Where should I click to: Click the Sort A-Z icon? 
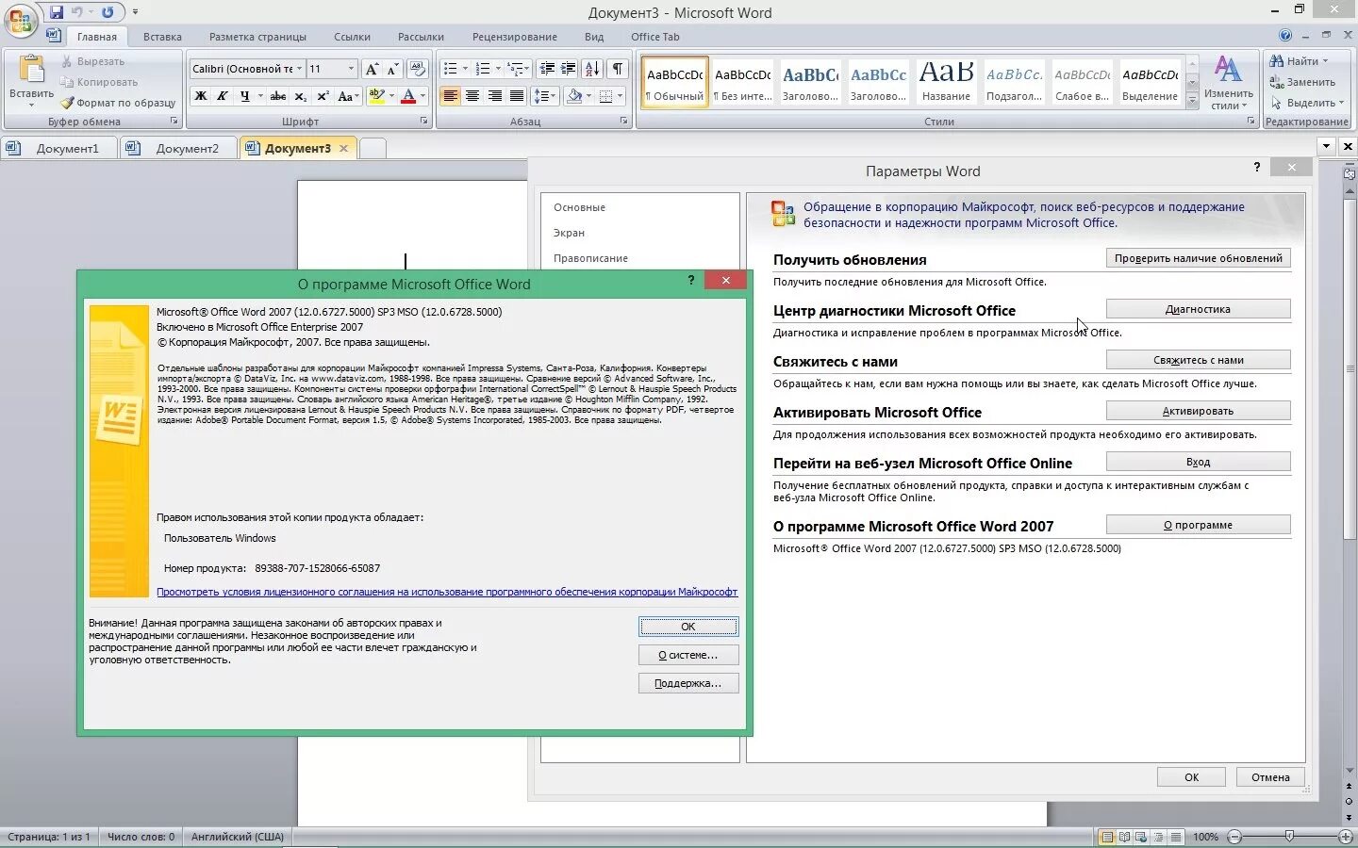(x=592, y=69)
